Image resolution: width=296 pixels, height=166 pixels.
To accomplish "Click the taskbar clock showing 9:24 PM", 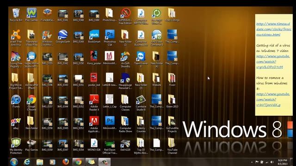I will pos(283,162).
